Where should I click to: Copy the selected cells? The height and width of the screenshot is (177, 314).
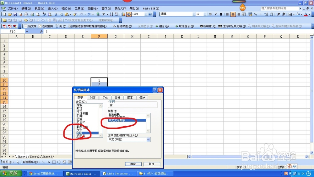coord(62,14)
